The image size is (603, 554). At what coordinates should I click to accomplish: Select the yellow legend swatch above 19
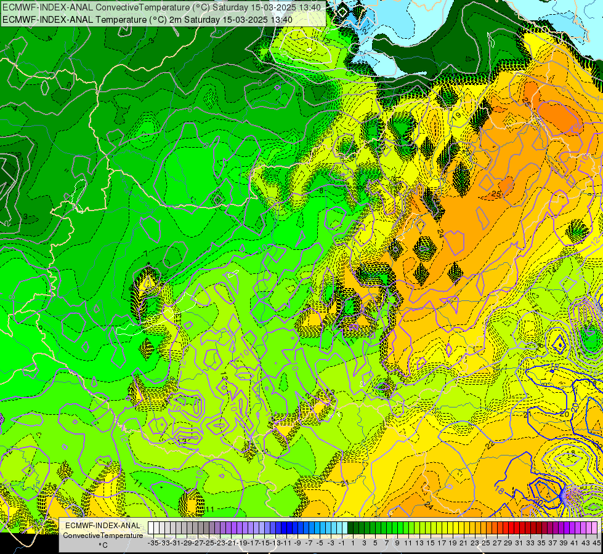pos(450,528)
